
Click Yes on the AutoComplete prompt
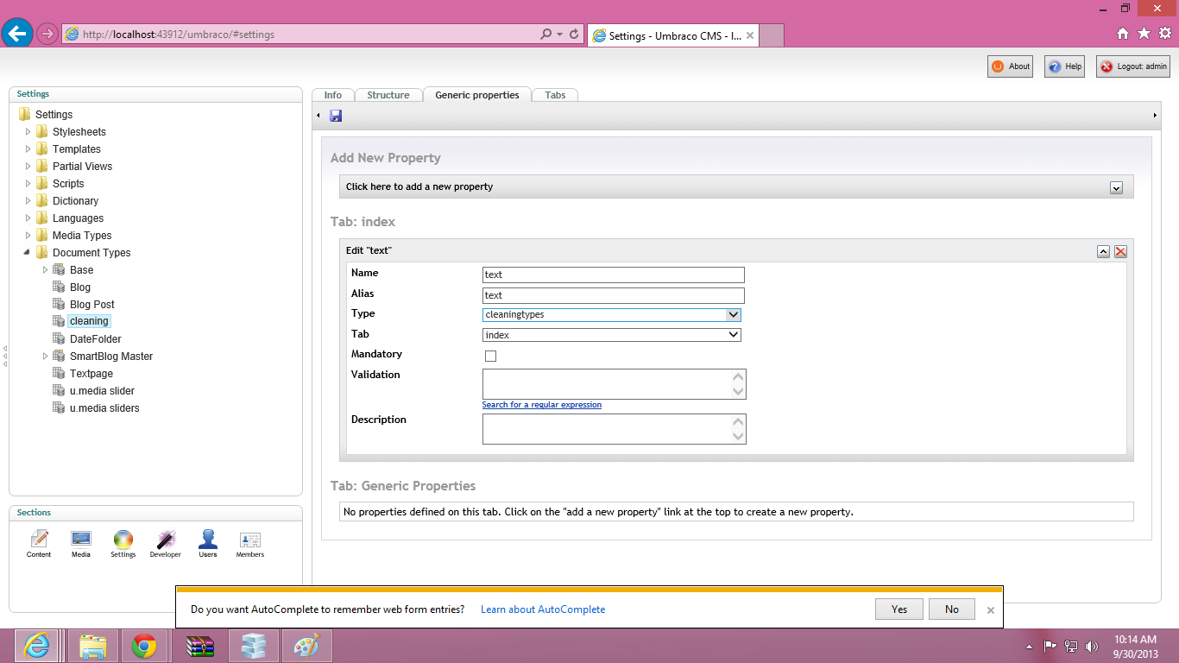coord(899,609)
